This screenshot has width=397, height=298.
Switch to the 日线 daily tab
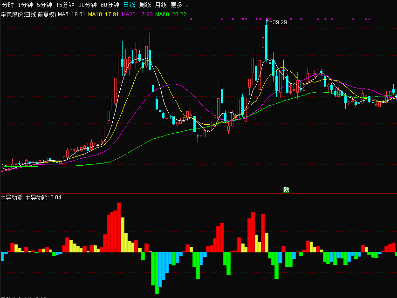(x=129, y=5)
